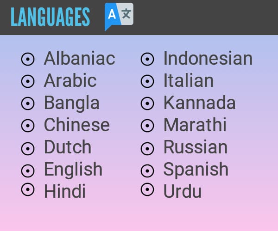
Task: Select the Dutch radio button
Action: [x=28, y=149]
